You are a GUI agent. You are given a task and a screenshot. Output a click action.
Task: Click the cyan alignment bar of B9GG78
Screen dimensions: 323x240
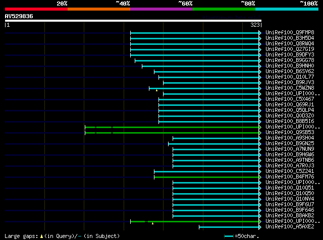(x=197, y=61)
